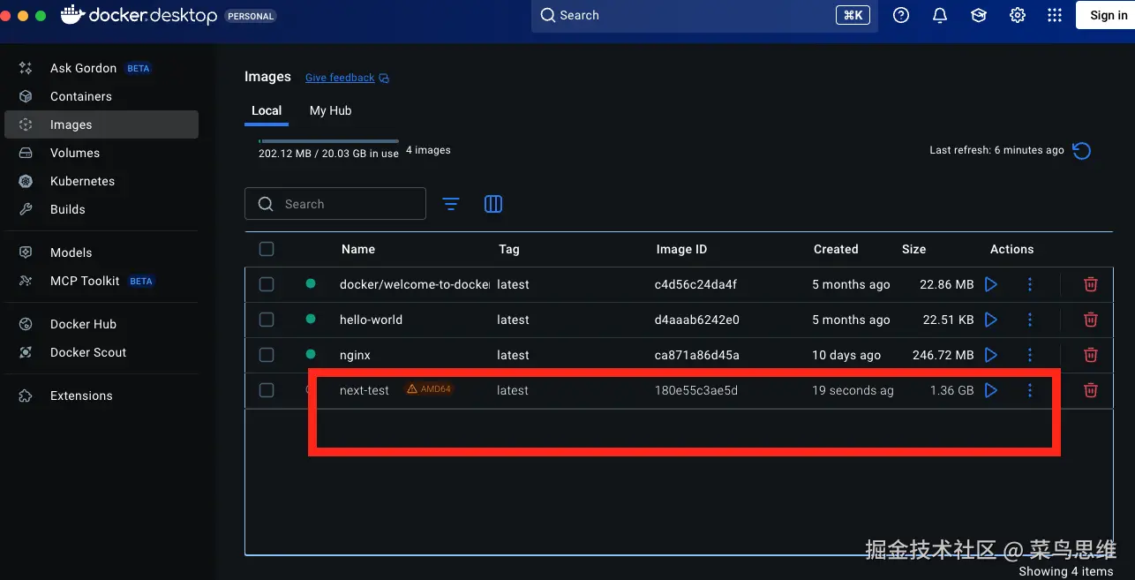Click the Containers cube icon

coord(26,96)
